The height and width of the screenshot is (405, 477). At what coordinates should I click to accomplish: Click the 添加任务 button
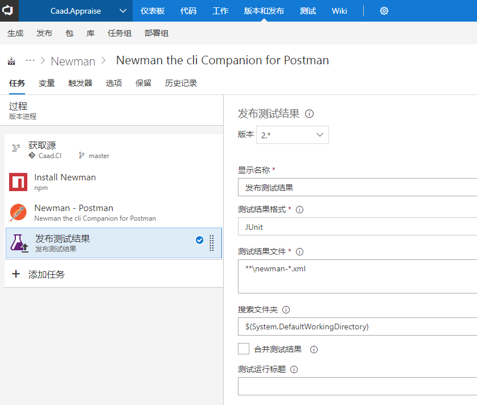[x=114, y=274]
